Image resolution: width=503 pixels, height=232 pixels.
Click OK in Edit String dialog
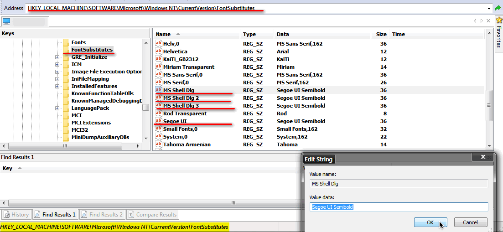pyautogui.click(x=430, y=222)
